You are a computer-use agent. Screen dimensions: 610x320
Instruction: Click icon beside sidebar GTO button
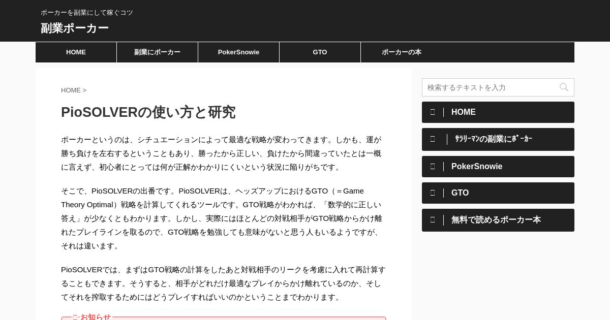point(433,193)
